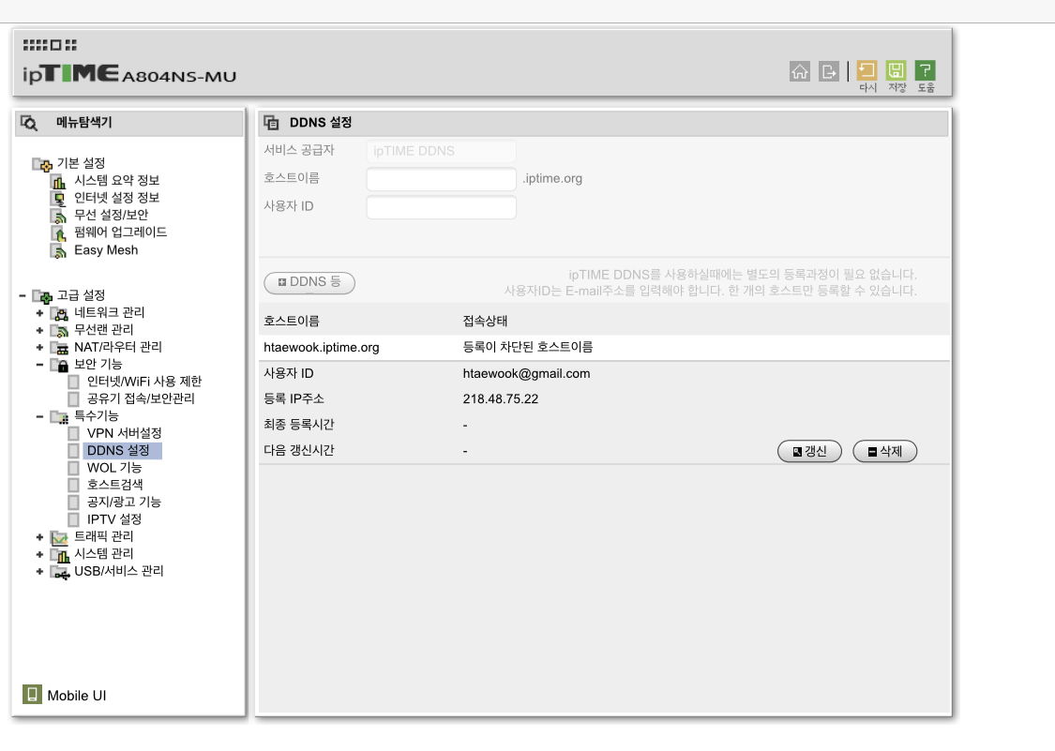This screenshot has height=751, width=1055.
Task: Select 공유기 접속/보안관리 menu item
Action: pyautogui.click(x=141, y=398)
